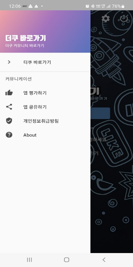Tap the About question mark icon
Viewport: 133px width, 267px height.
tap(9, 135)
